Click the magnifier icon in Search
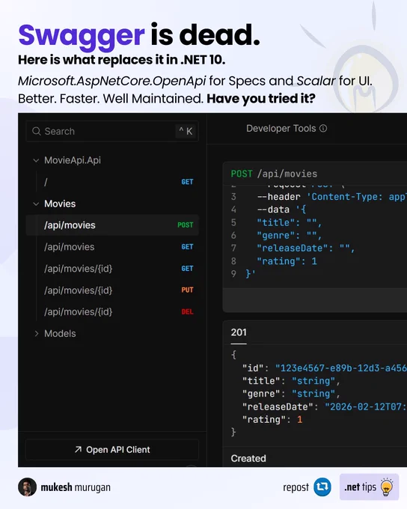 tap(37, 131)
